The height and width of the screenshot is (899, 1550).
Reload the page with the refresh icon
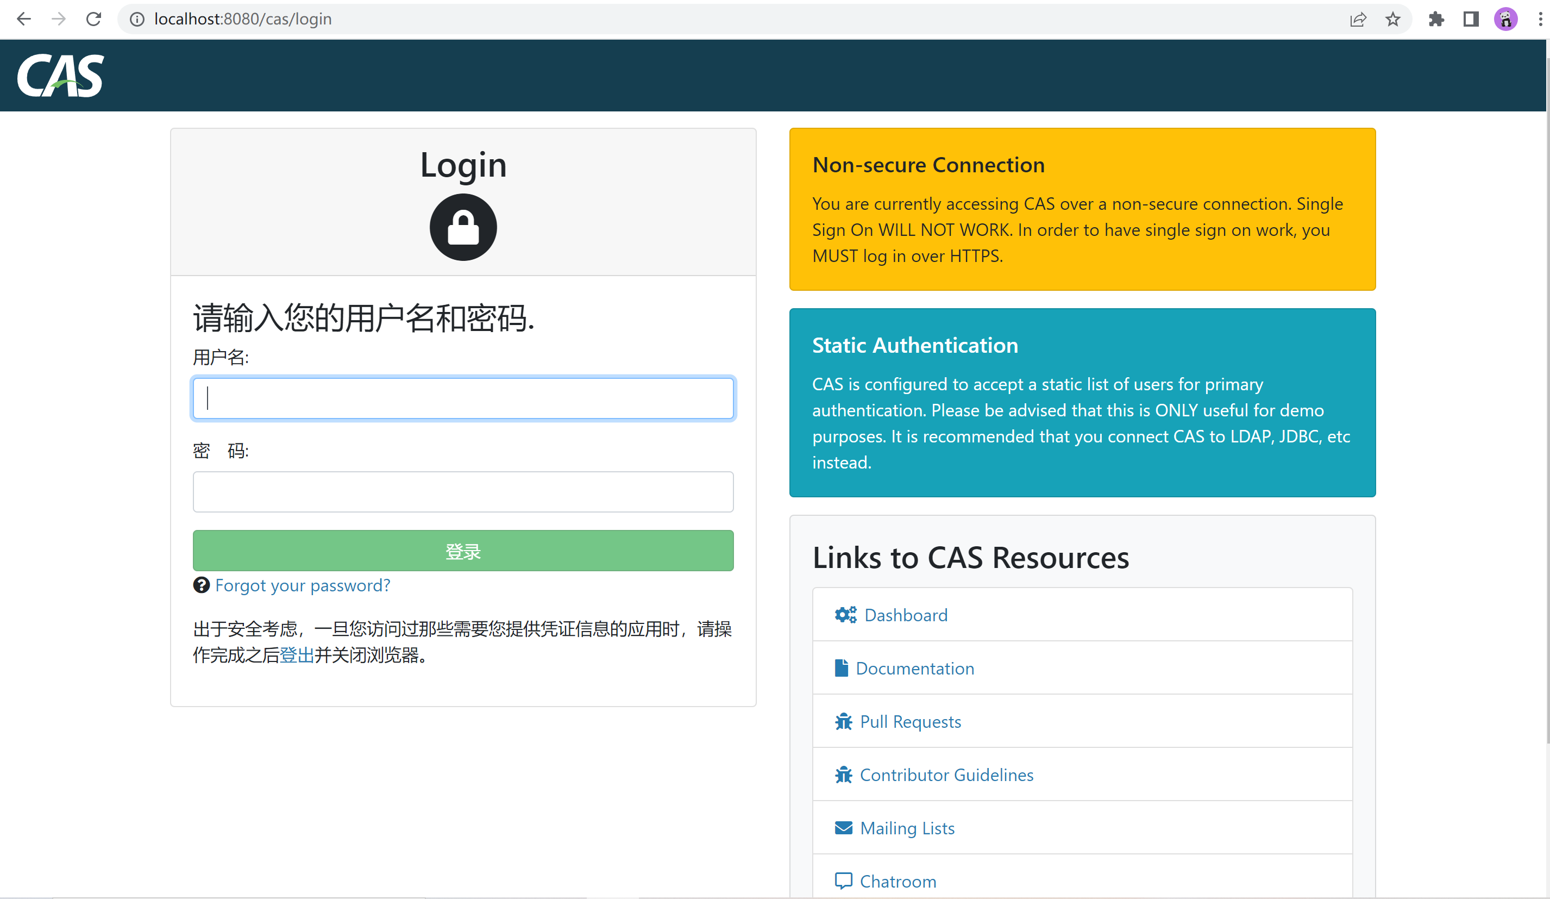93,18
